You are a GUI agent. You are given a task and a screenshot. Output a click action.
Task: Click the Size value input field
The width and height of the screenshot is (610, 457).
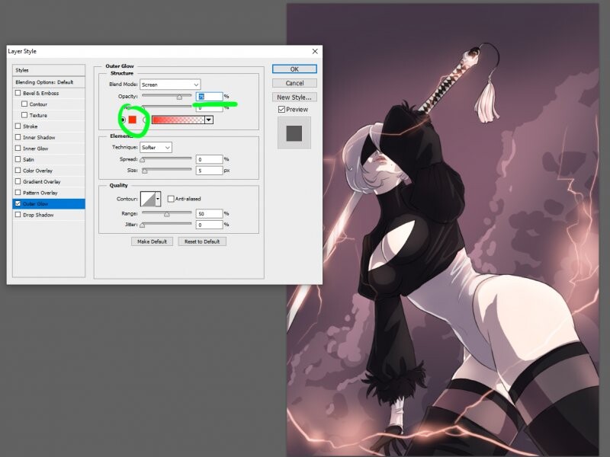209,171
